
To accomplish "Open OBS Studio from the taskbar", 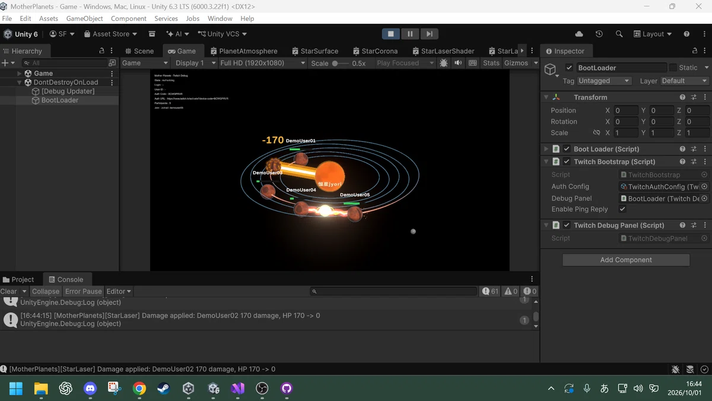I will pyautogui.click(x=262, y=389).
